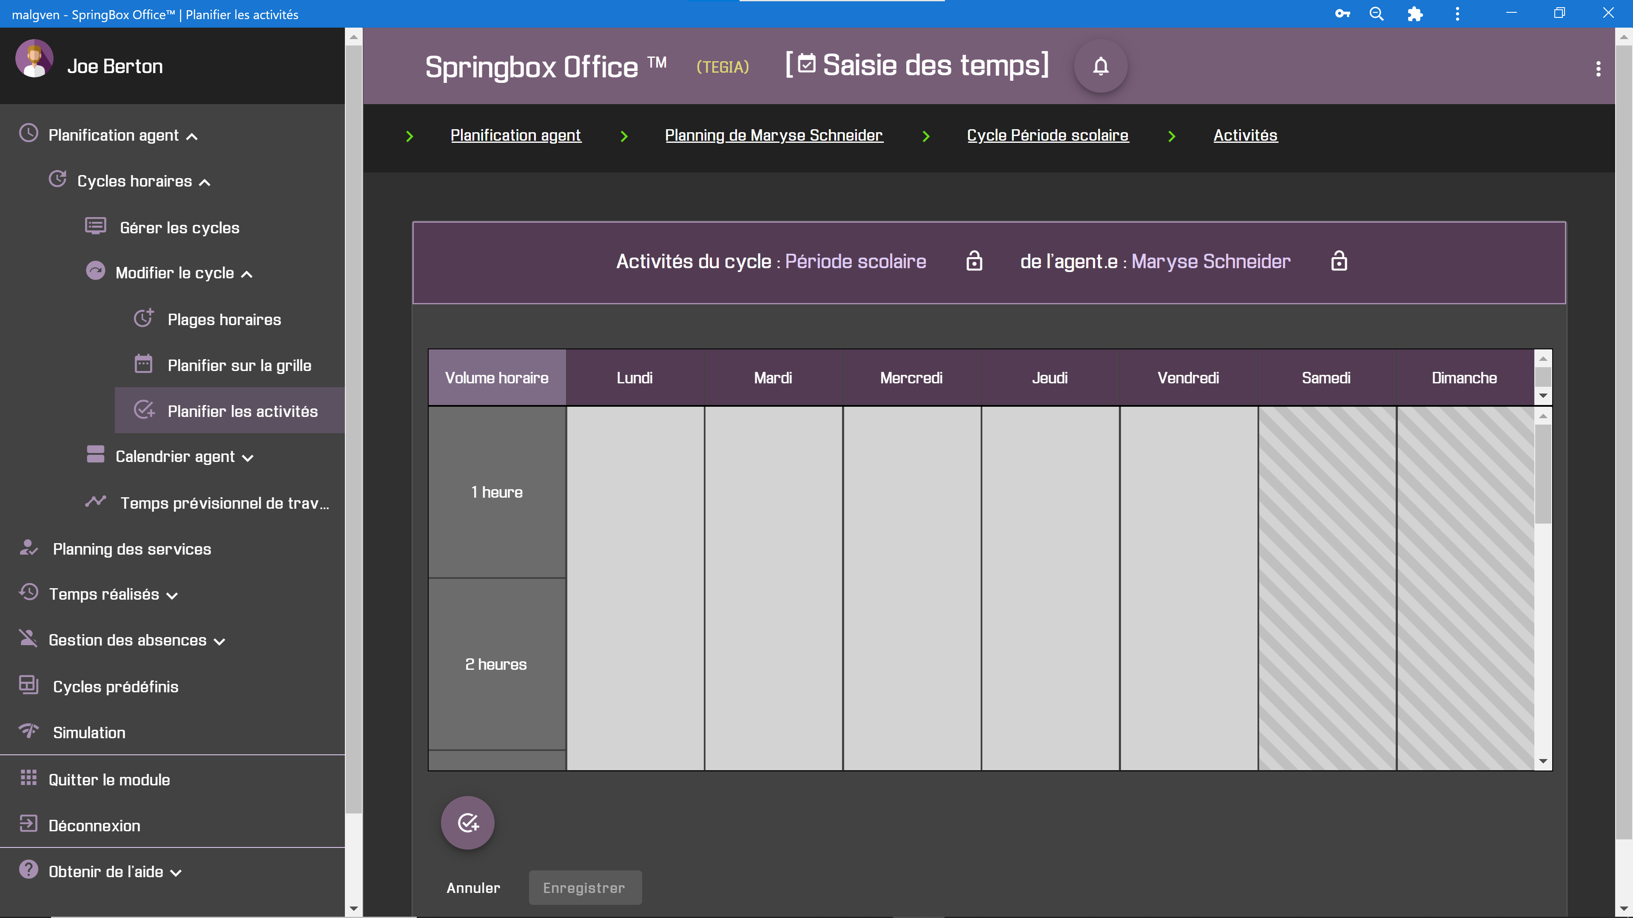This screenshot has width=1633, height=918.
Task: Click the Dimanche column header
Action: point(1464,377)
